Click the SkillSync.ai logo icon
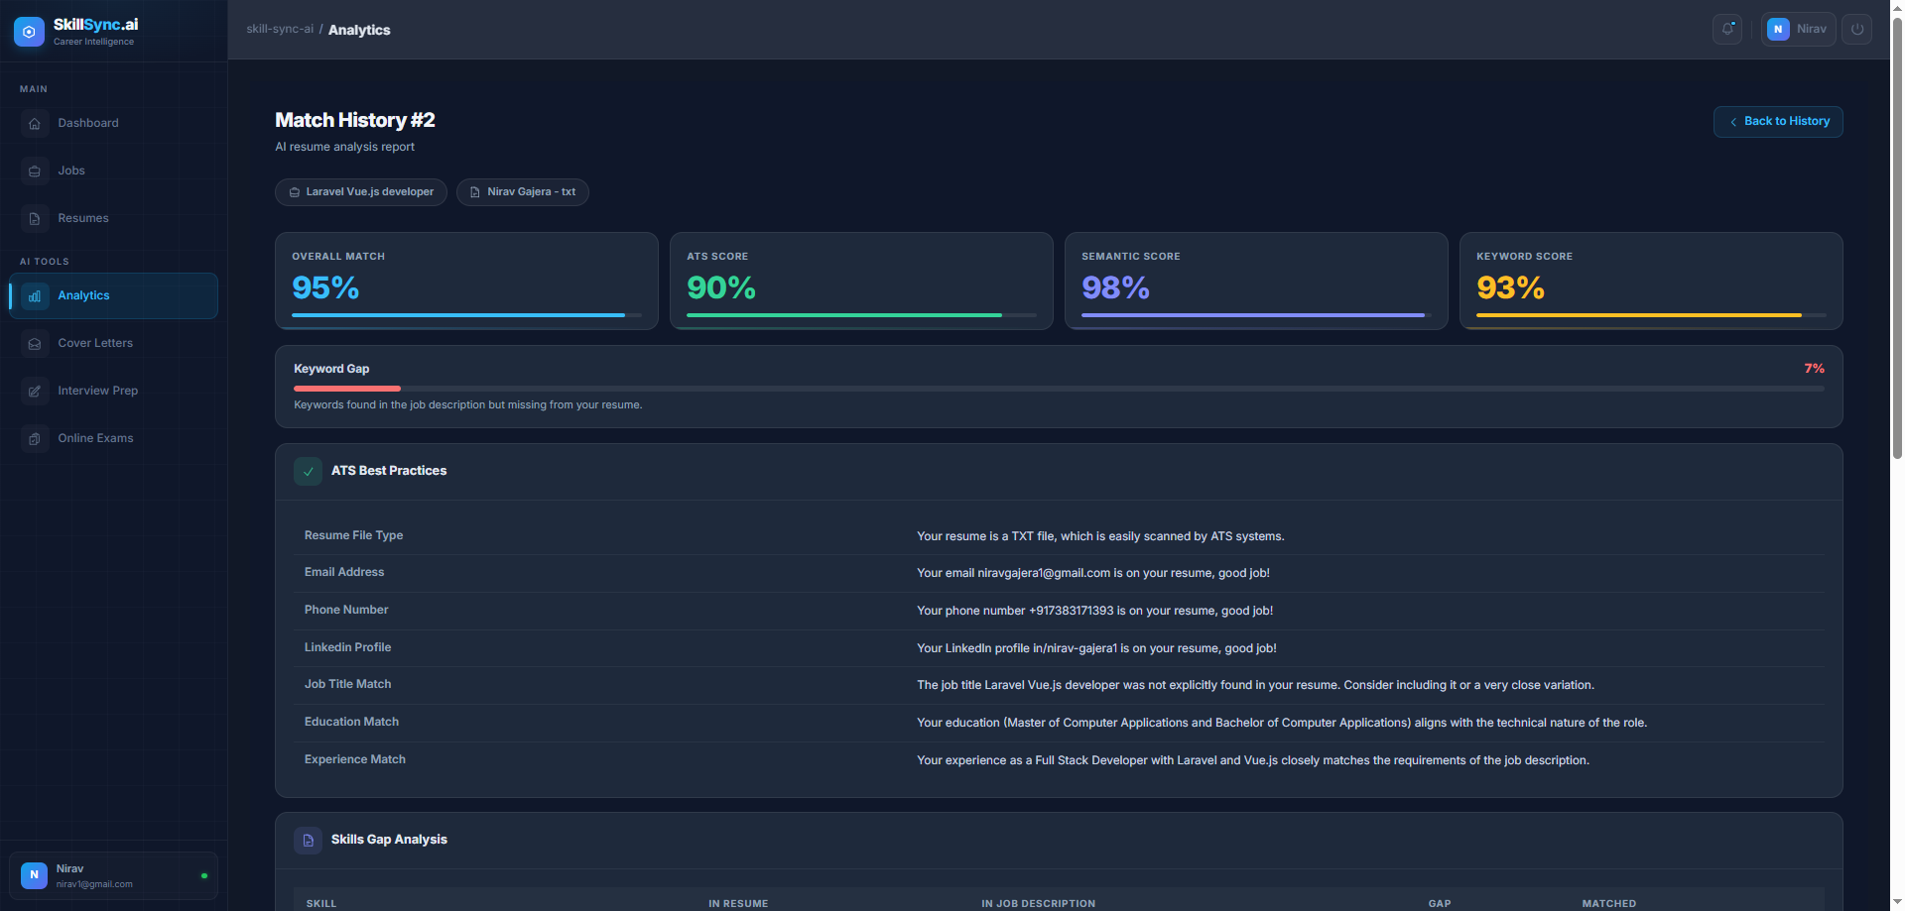The image size is (1905, 911). 29,32
